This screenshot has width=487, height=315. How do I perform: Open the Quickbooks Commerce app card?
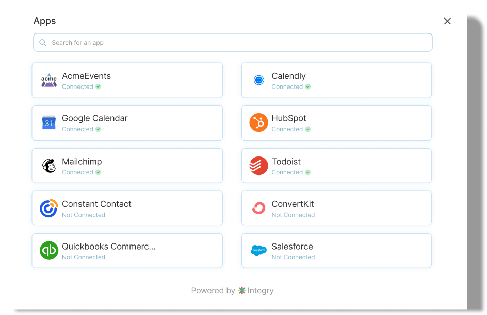[x=127, y=251]
